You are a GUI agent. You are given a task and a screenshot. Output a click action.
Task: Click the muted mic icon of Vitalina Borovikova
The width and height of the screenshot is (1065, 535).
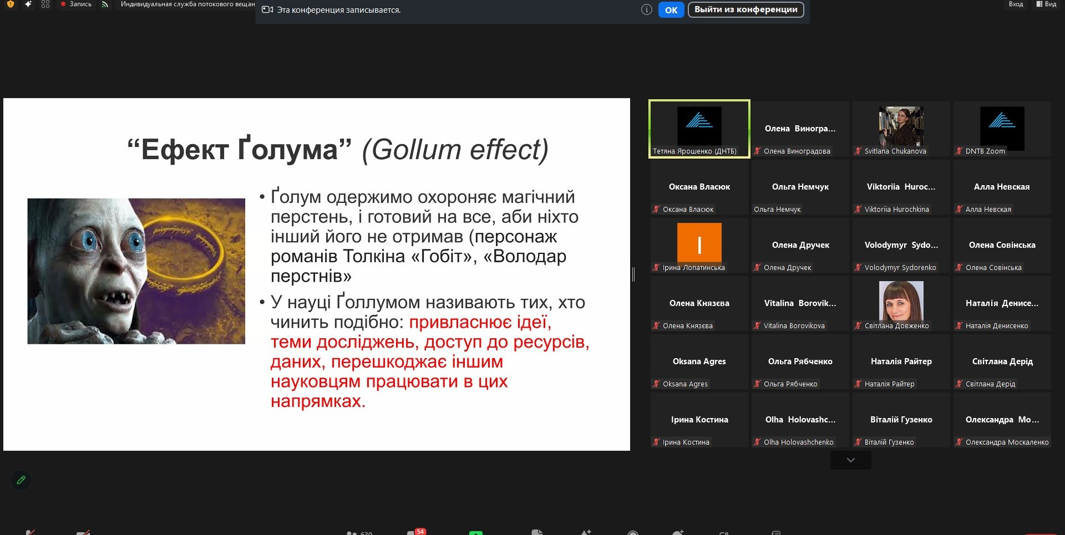(x=757, y=325)
